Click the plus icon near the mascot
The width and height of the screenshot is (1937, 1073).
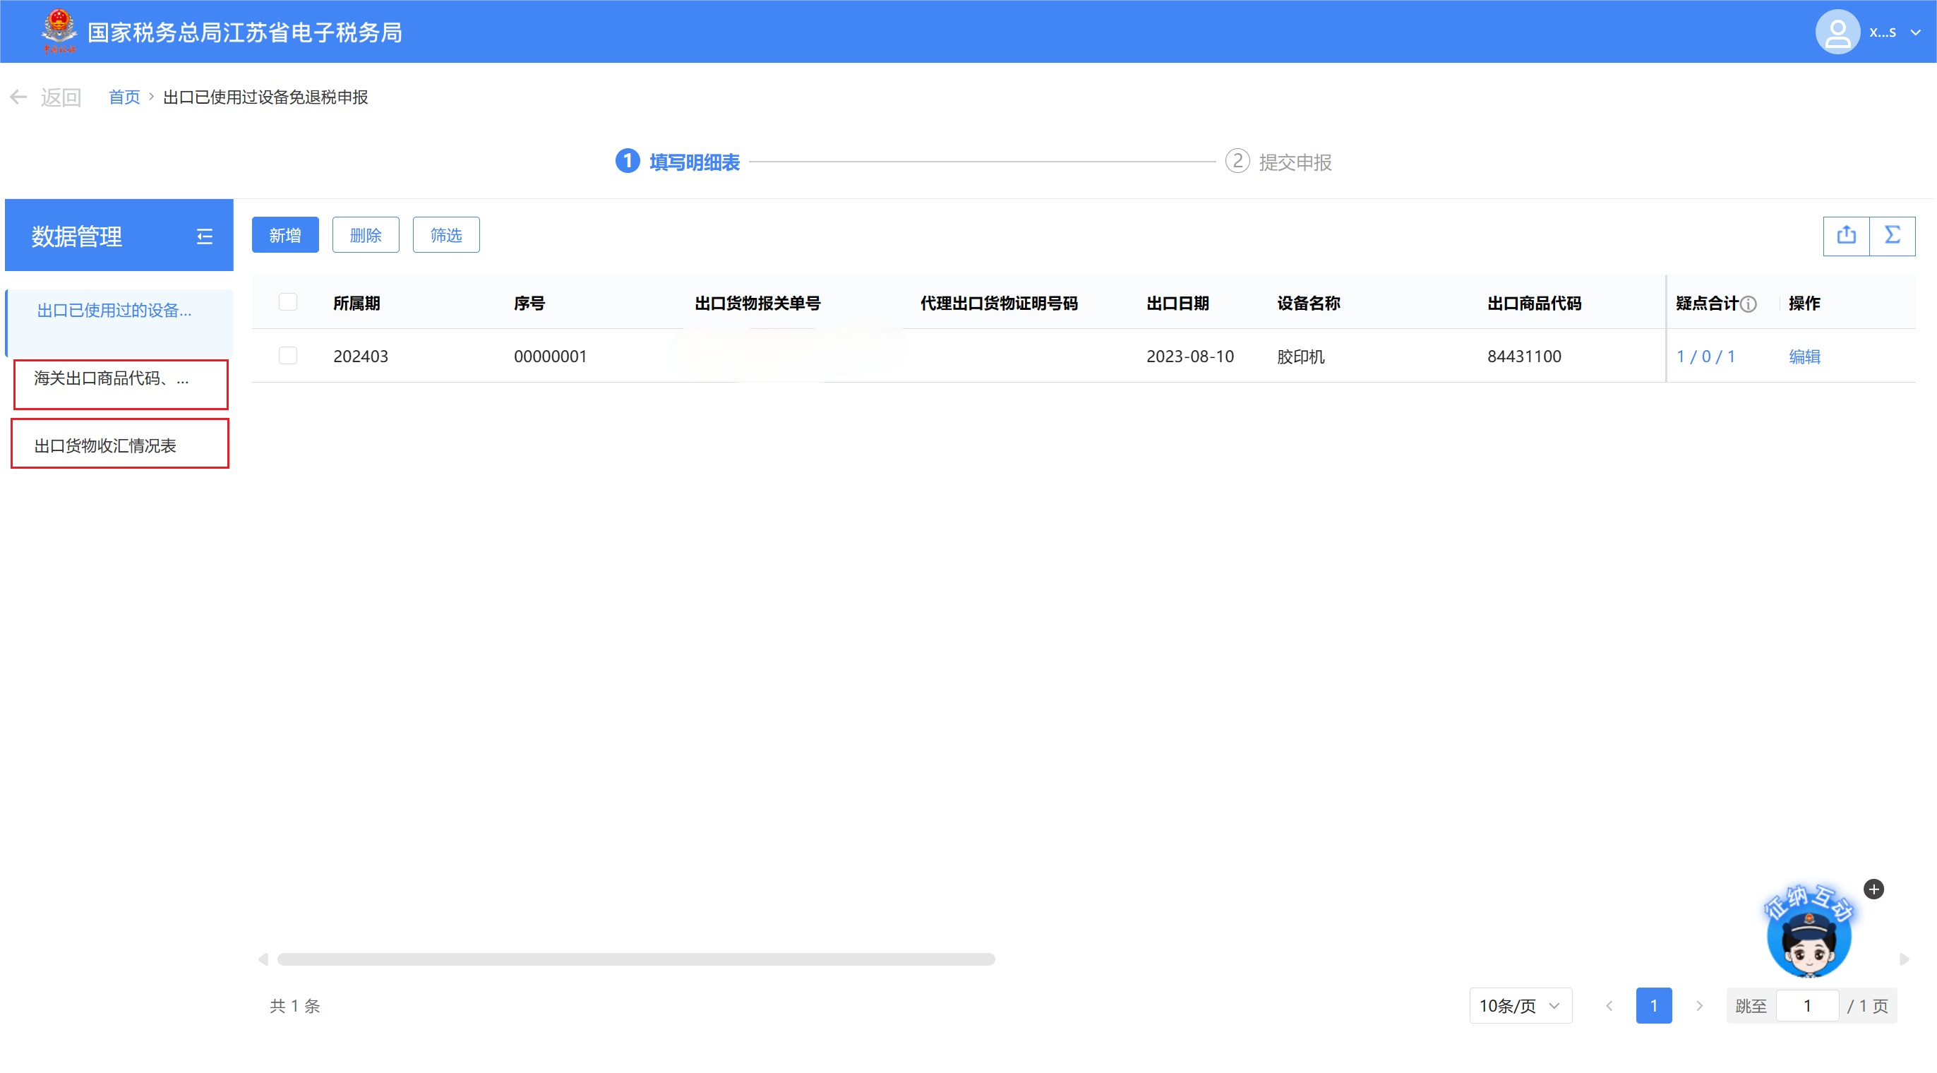pyautogui.click(x=1874, y=889)
